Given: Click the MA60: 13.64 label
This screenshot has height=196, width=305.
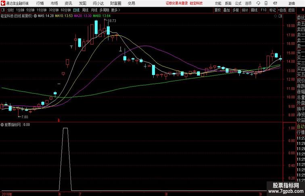Looking at the screenshot, I should click(x=102, y=16).
